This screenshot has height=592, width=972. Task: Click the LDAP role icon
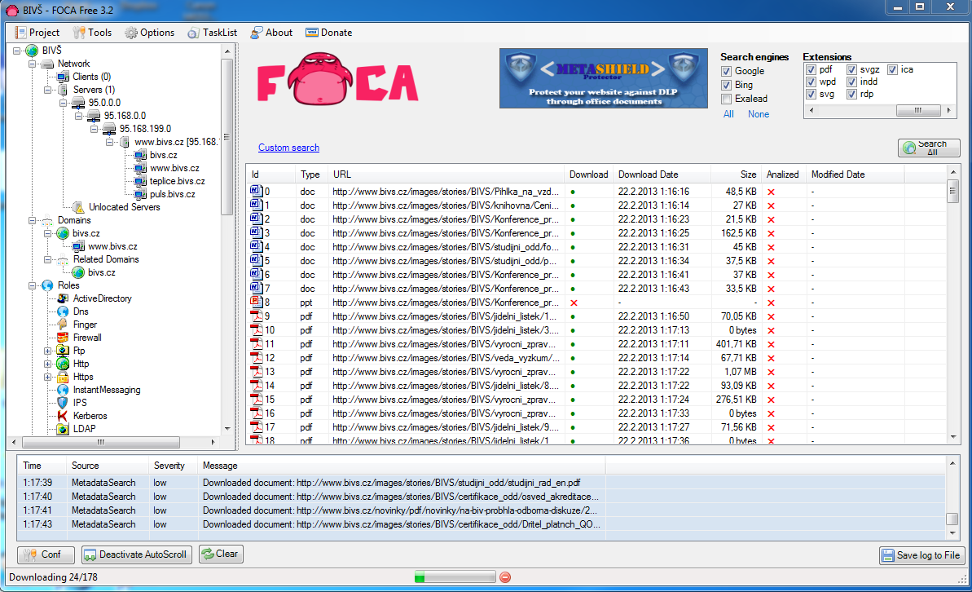(63, 429)
